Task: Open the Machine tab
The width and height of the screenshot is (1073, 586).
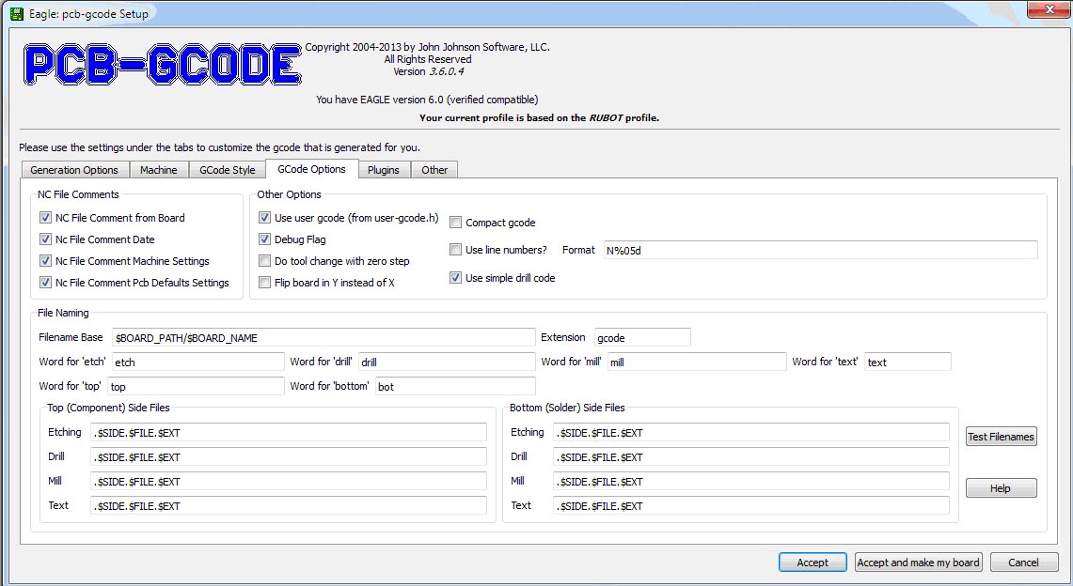Action: click(159, 170)
